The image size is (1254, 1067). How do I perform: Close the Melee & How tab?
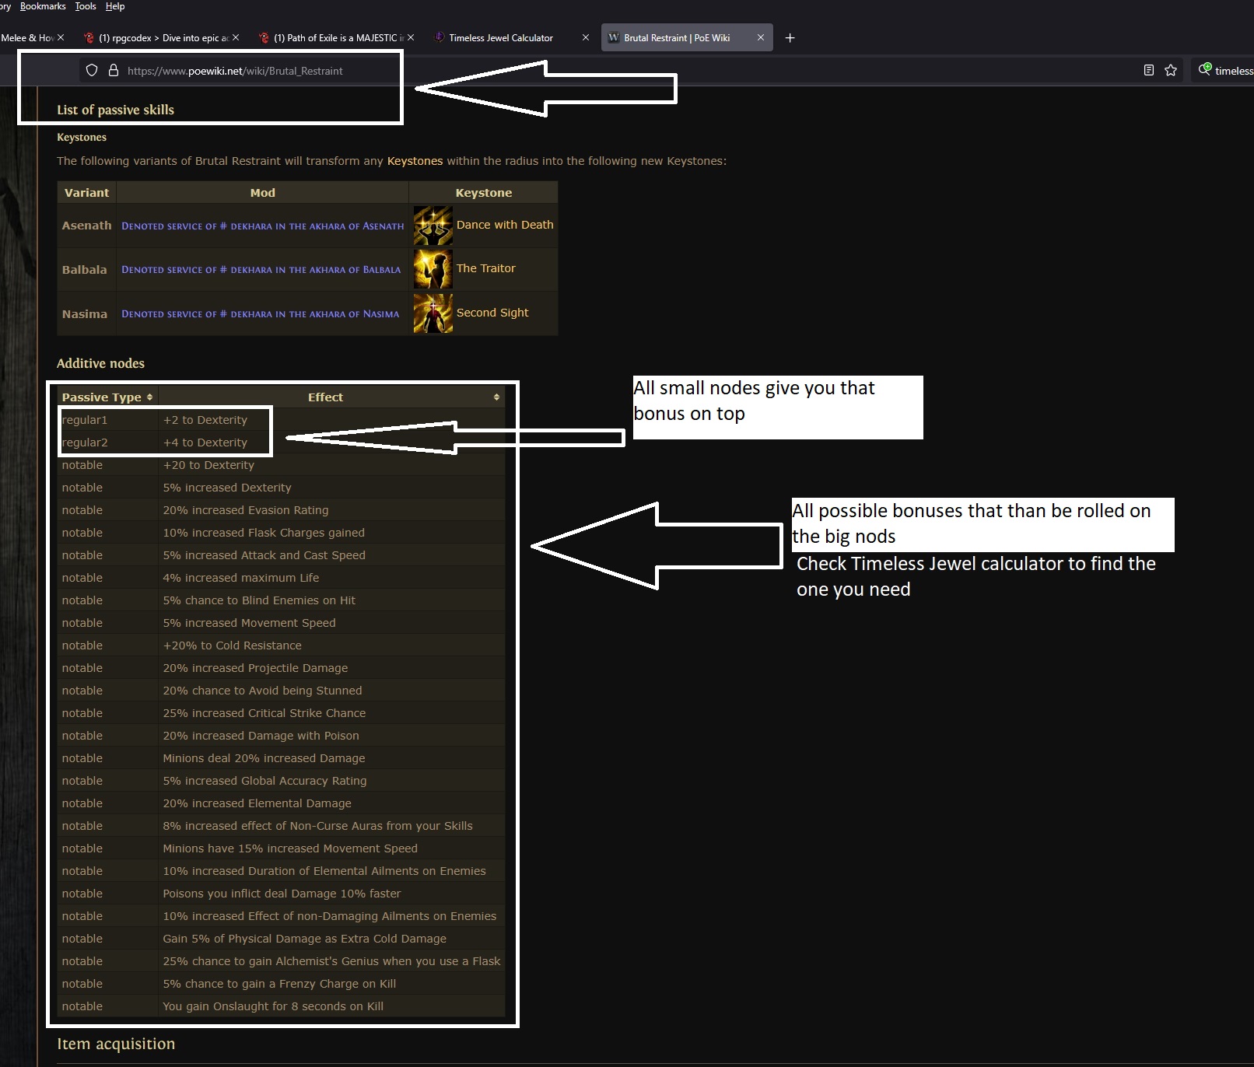61,37
